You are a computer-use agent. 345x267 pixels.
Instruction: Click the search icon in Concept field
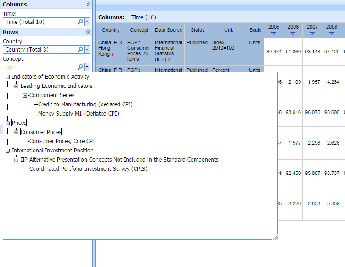(x=80, y=67)
